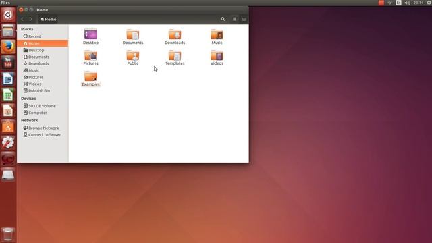Open the dark red launcher icon below System Settings
432x243 pixels.
[8, 159]
